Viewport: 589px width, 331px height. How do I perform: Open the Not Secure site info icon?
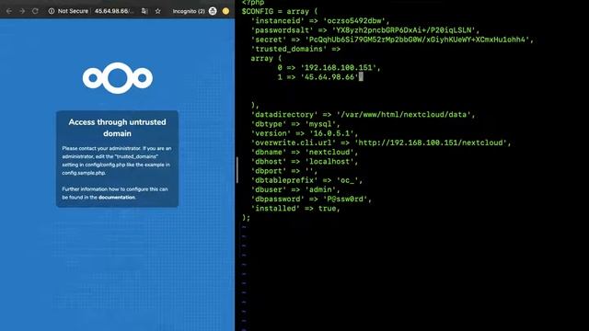tap(52, 11)
